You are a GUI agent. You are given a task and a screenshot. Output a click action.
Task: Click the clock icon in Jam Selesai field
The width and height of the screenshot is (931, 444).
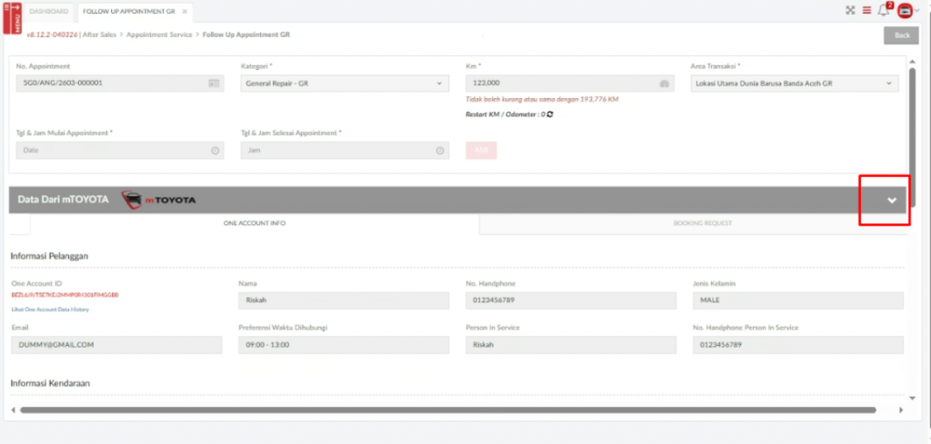point(440,151)
